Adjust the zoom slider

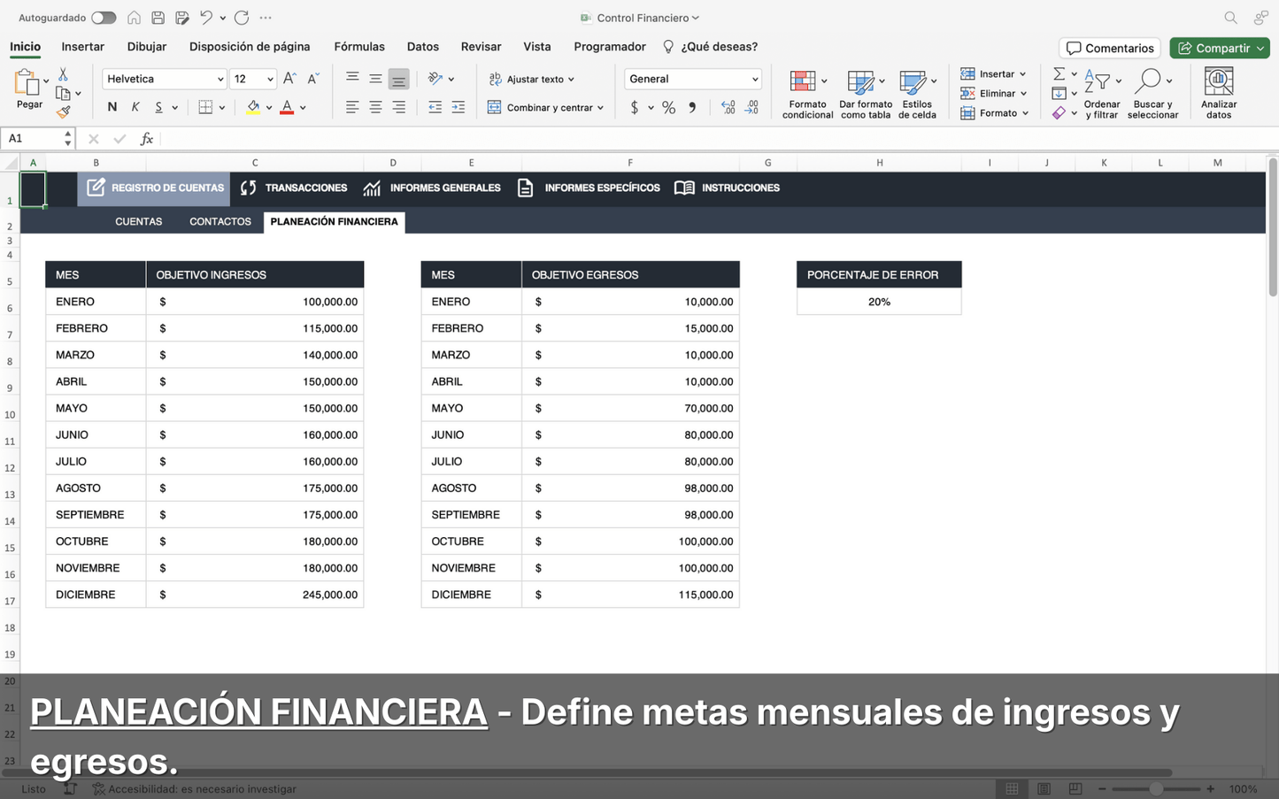click(1155, 787)
